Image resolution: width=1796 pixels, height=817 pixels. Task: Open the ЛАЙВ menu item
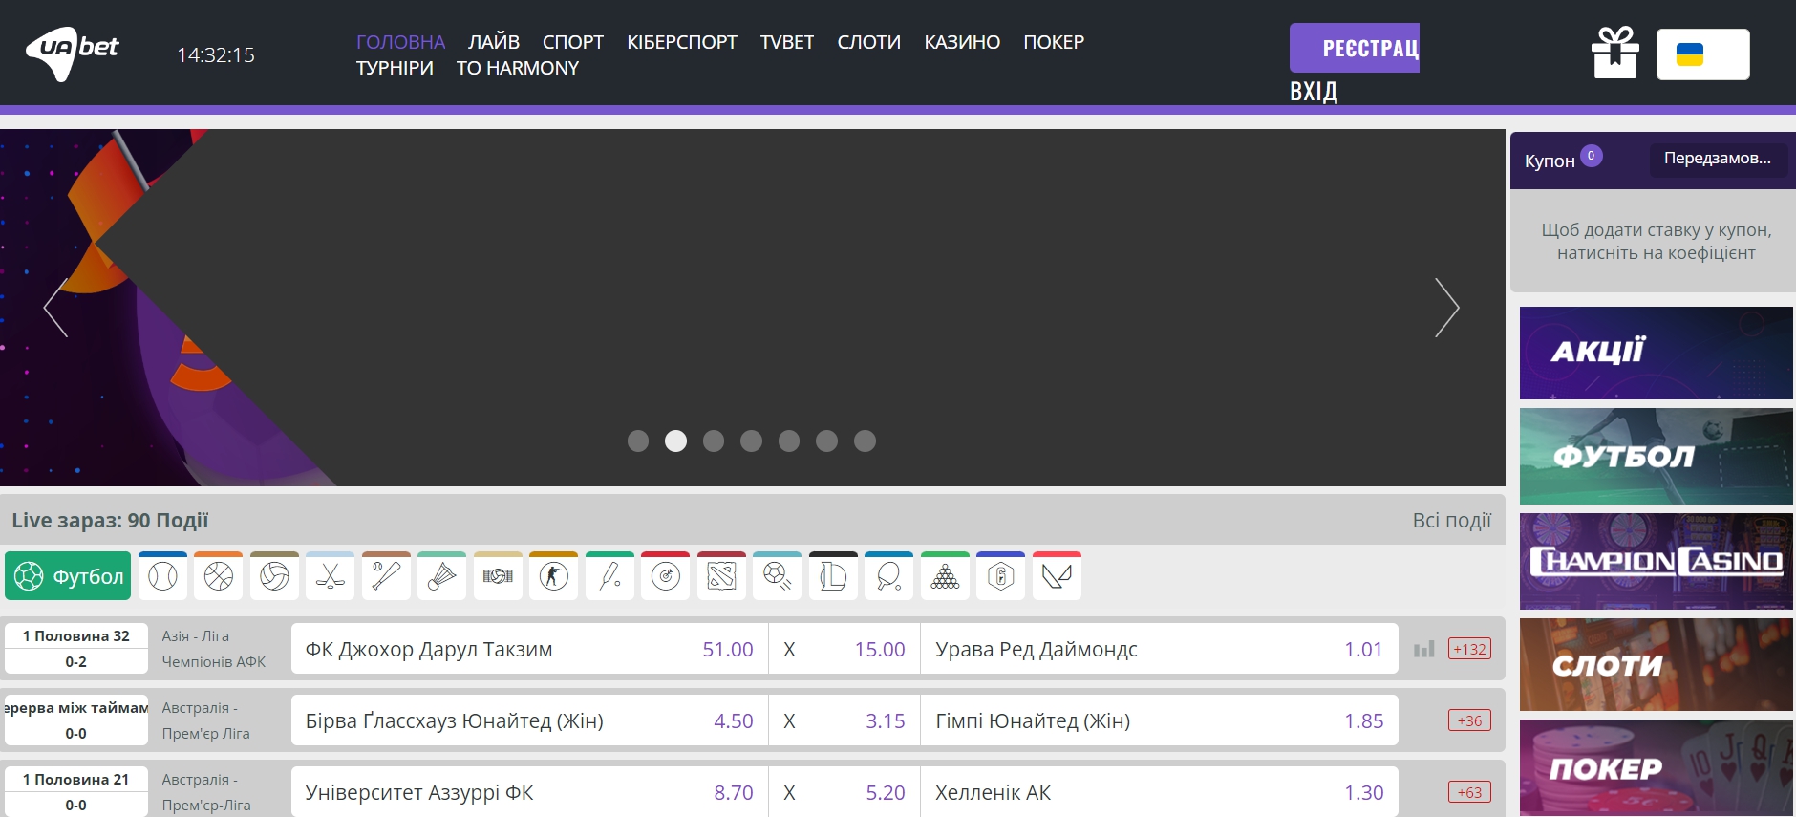click(494, 42)
